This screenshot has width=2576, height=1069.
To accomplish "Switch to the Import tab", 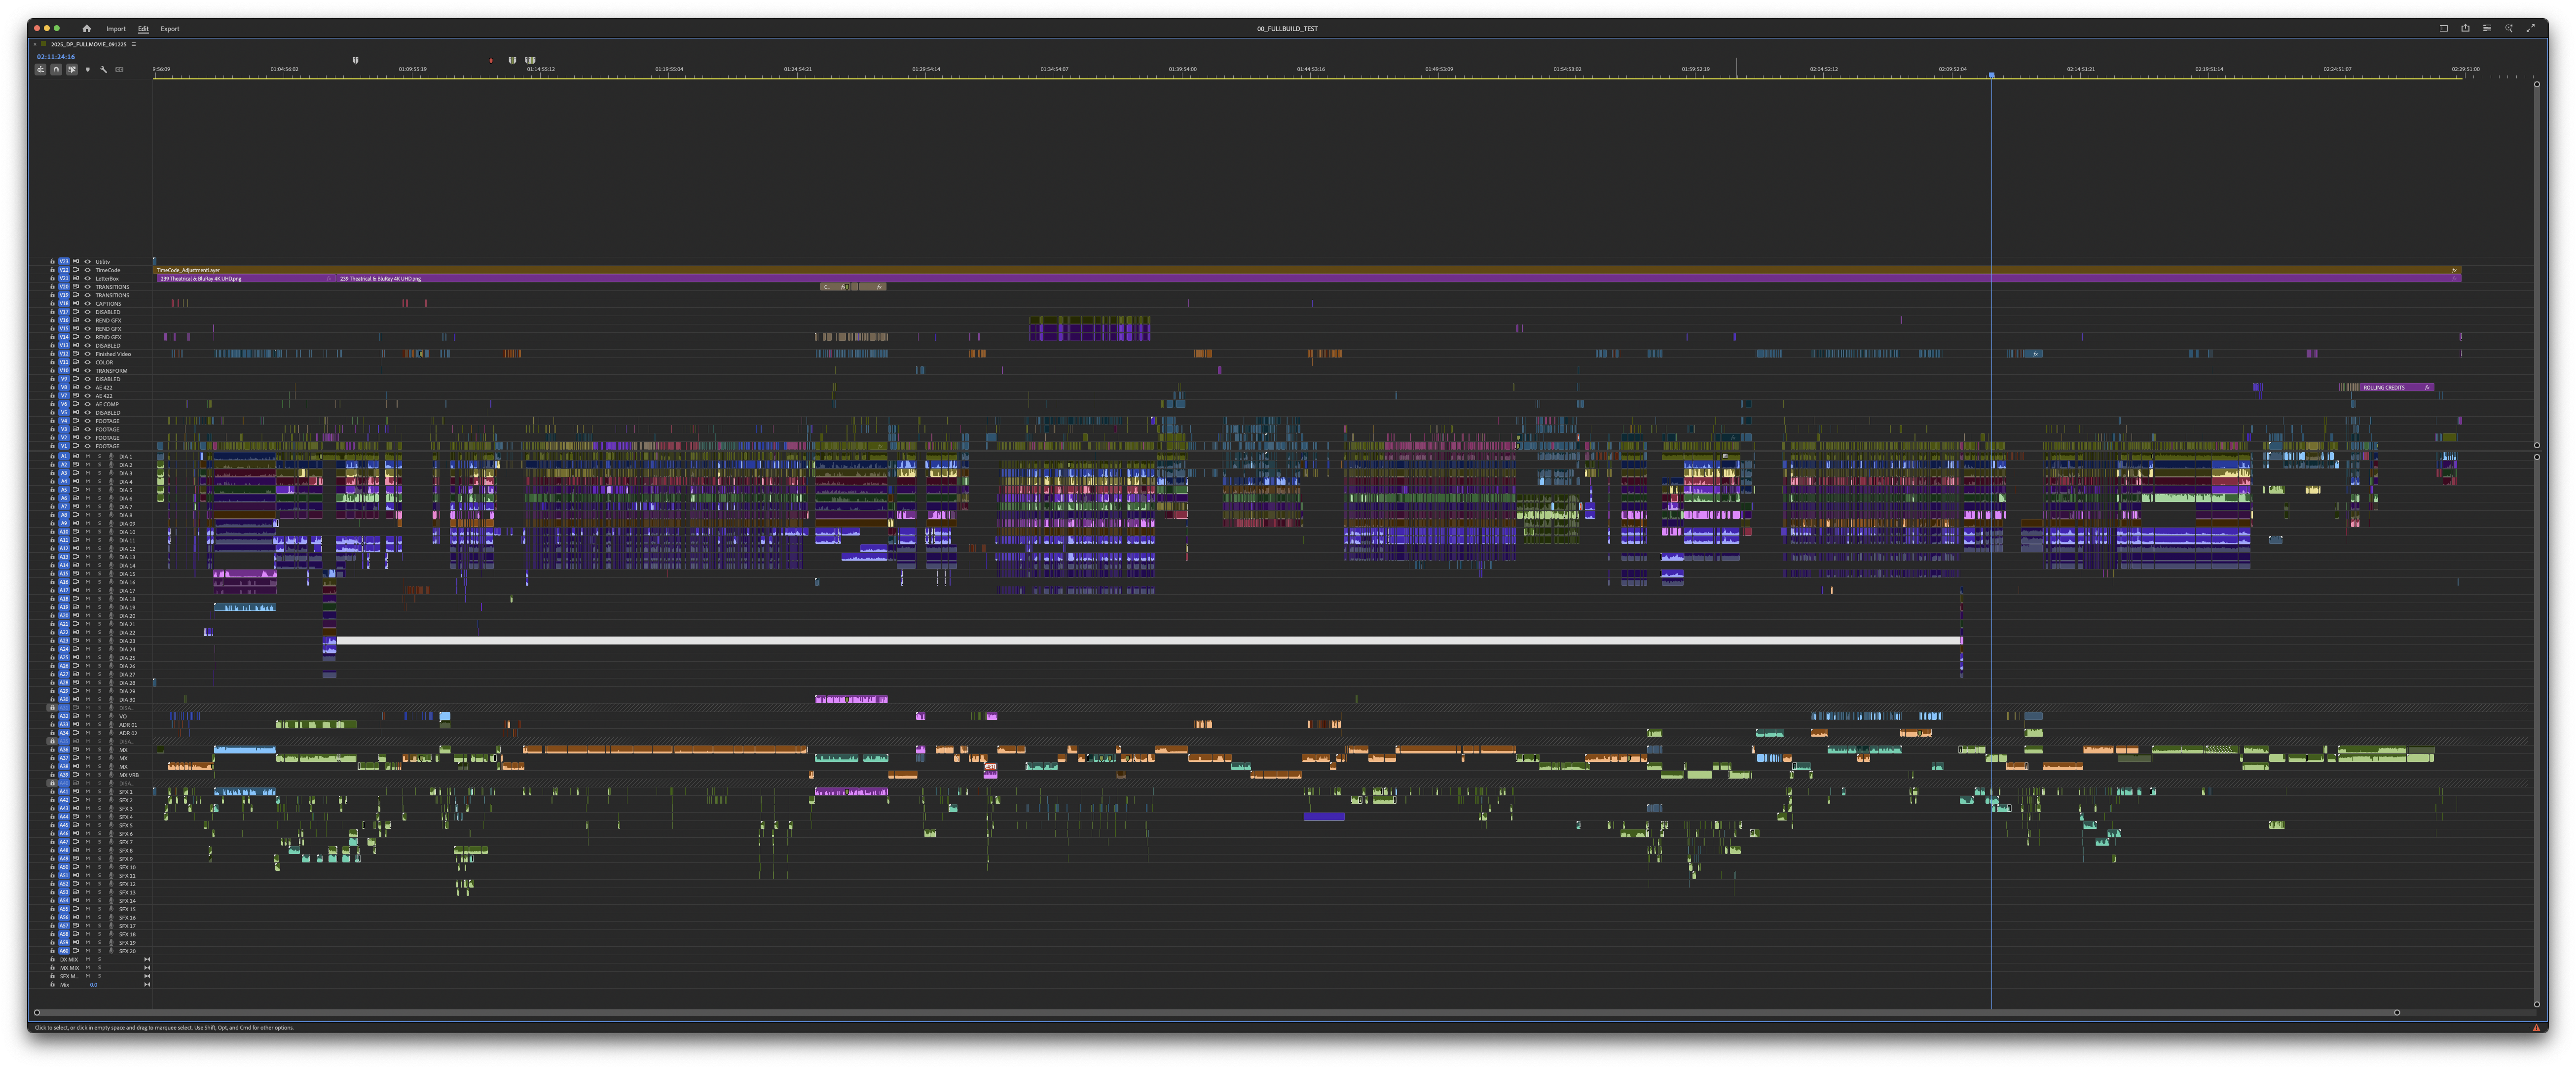I will (x=116, y=29).
